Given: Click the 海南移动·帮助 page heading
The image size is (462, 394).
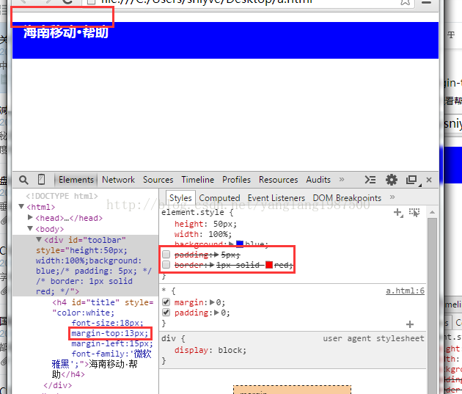Looking at the screenshot, I should [x=66, y=32].
